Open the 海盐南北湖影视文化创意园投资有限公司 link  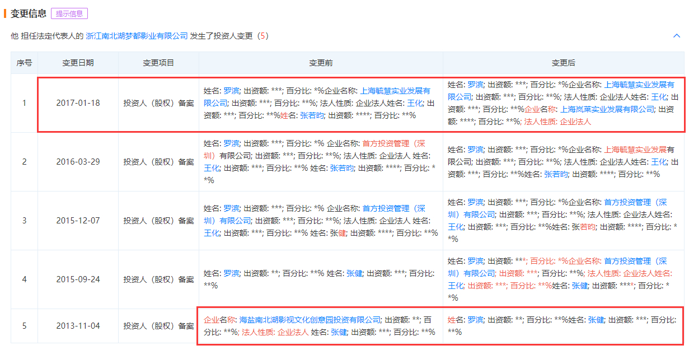pyautogui.click(x=310, y=320)
